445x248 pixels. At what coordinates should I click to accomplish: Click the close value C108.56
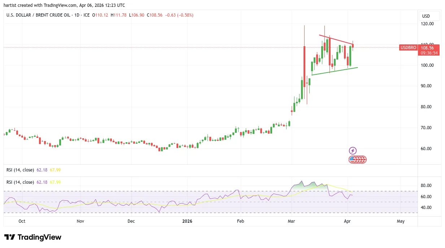click(x=154, y=15)
